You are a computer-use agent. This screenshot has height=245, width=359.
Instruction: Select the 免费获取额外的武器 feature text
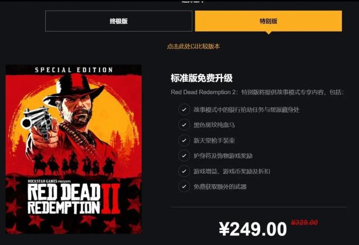click(220, 186)
